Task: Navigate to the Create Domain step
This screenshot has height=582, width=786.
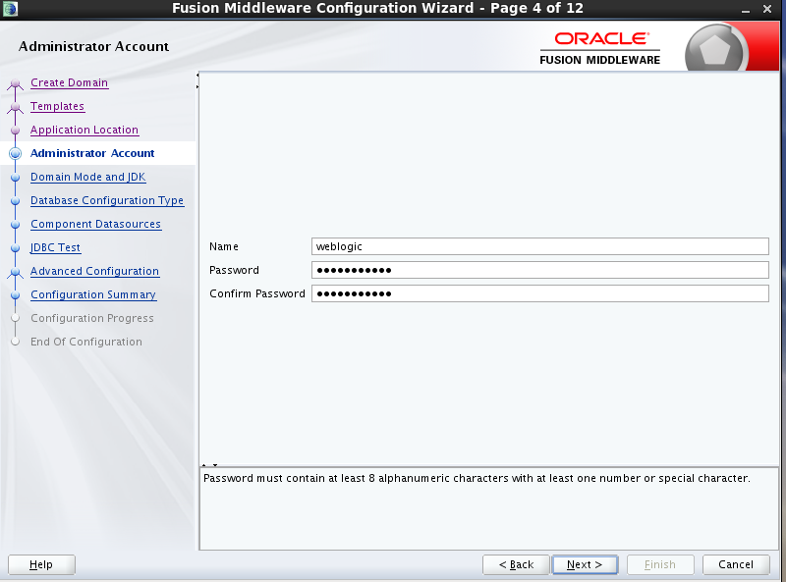Action: (69, 82)
